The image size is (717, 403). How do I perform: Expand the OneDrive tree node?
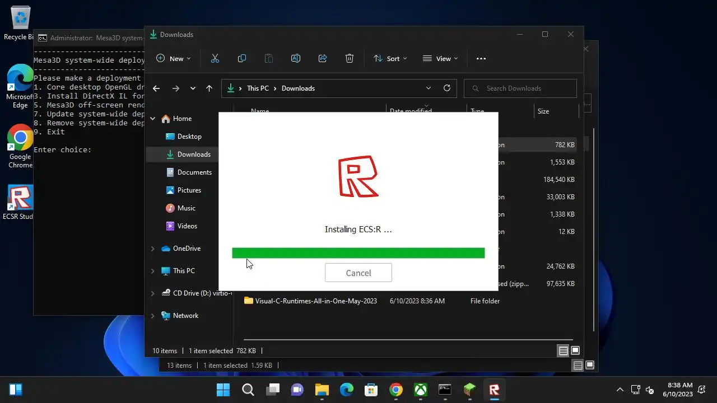click(152, 249)
